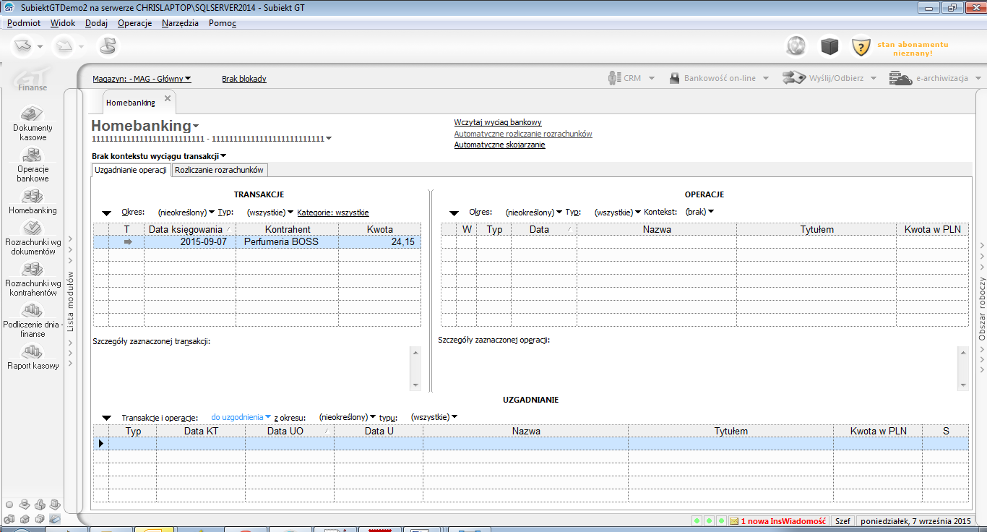Screen dimensions: 987x532
Task: Open the globe web icon in top toolbar
Action: click(x=796, y=46)
